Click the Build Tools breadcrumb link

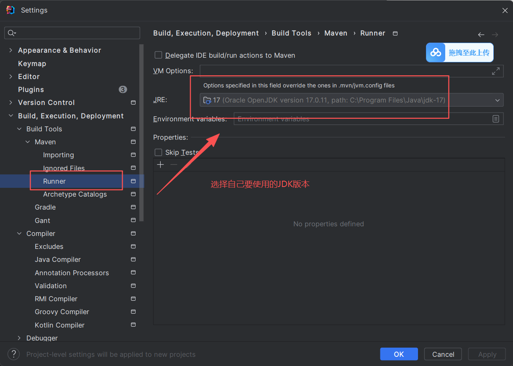291,33
